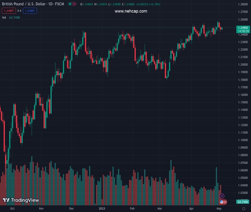Click the purple lightning bolt event icon
The width and height of the screenshot is (251, 212).
pos(222,196)
